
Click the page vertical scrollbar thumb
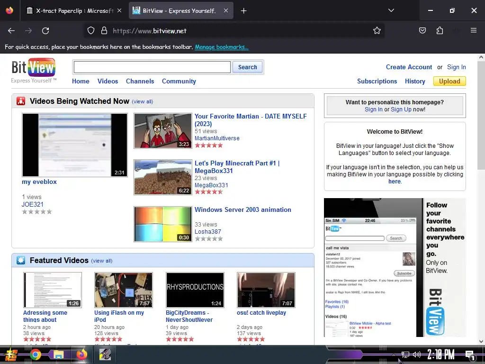481,115
